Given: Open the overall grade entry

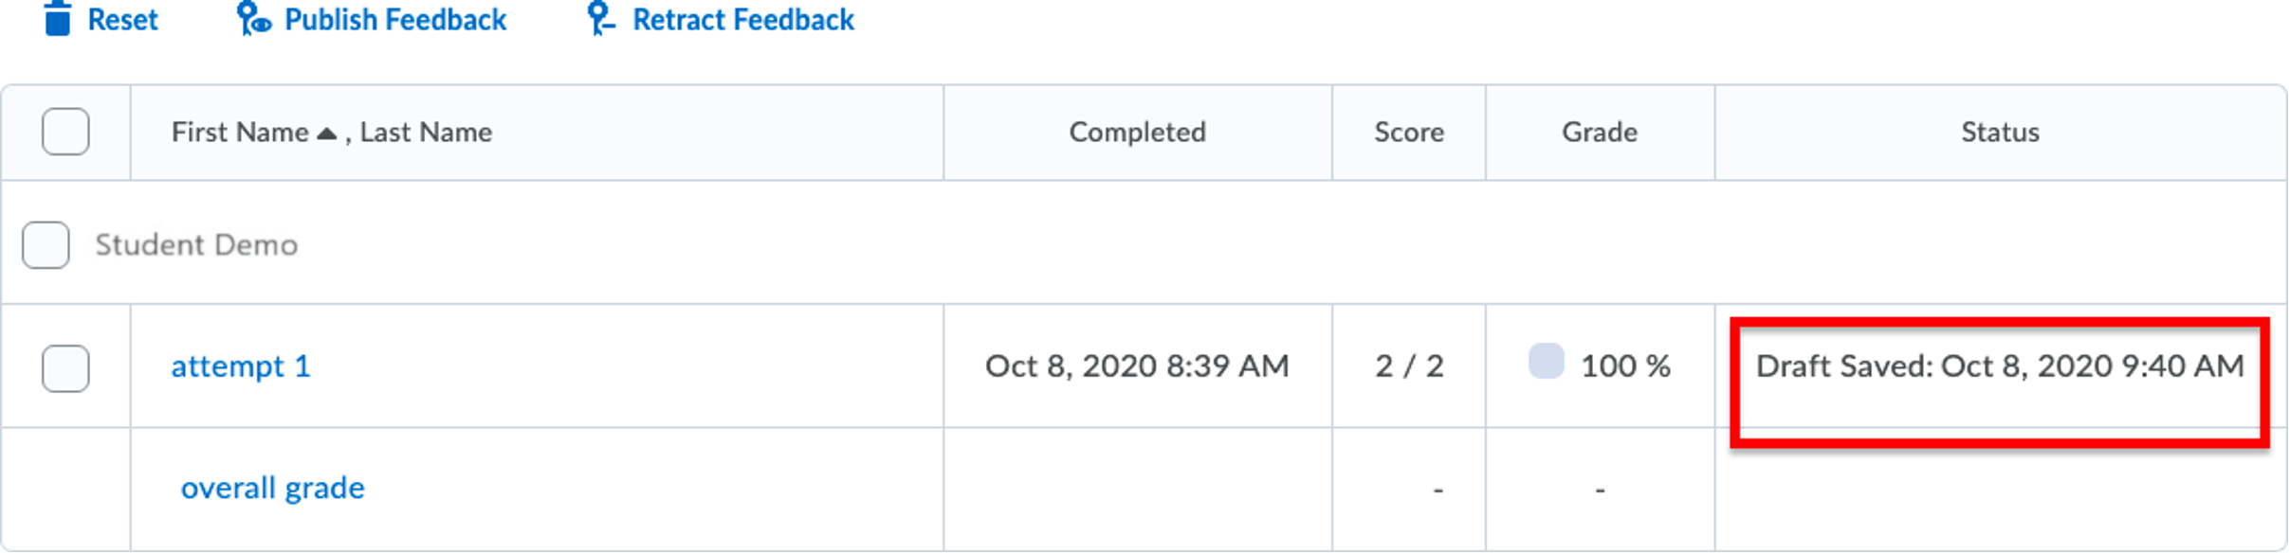Looking at the screenshot, I should click(x=271, y=487).
